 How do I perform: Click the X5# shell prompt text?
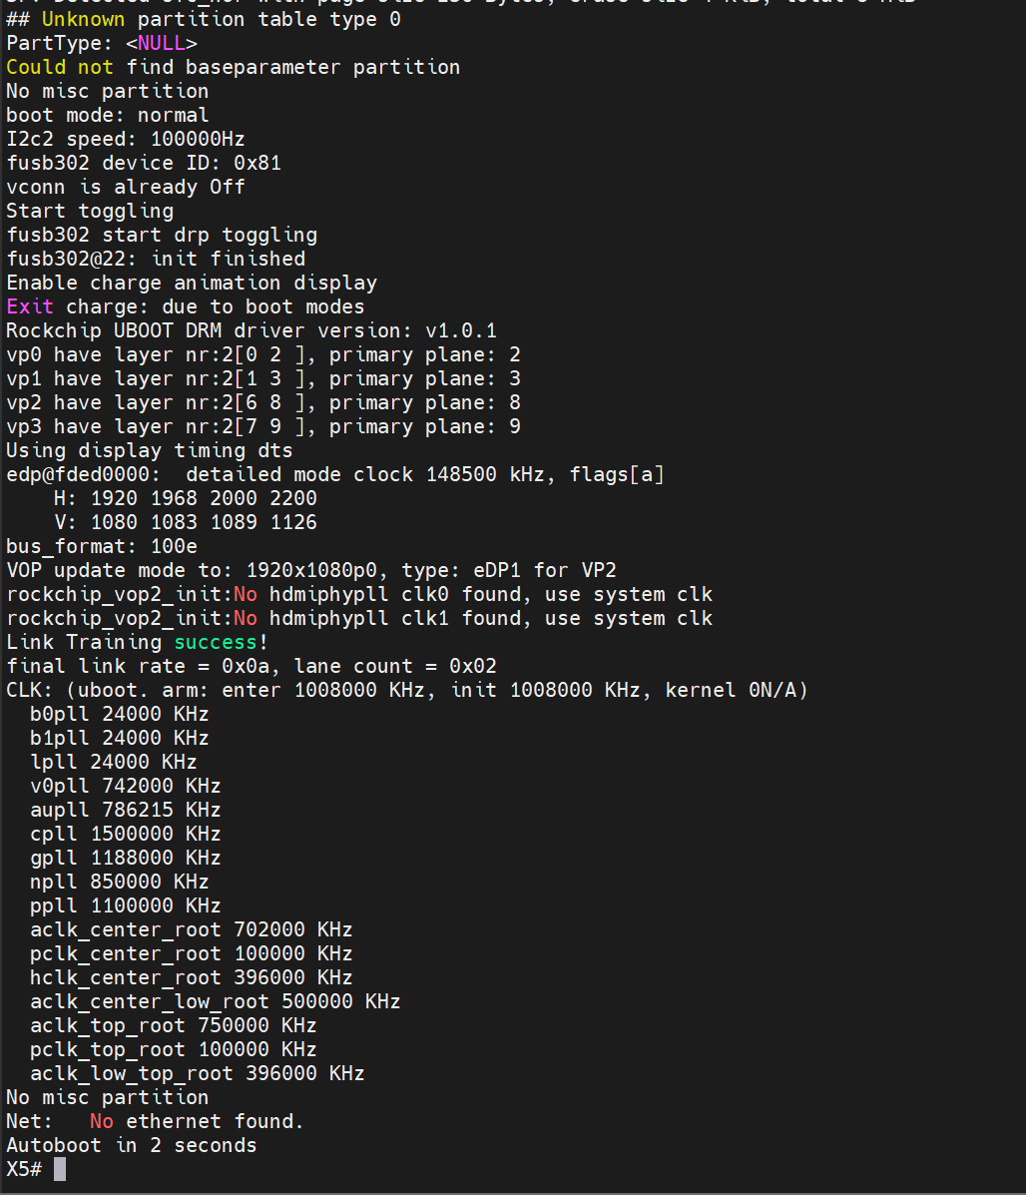point(24,1169)
